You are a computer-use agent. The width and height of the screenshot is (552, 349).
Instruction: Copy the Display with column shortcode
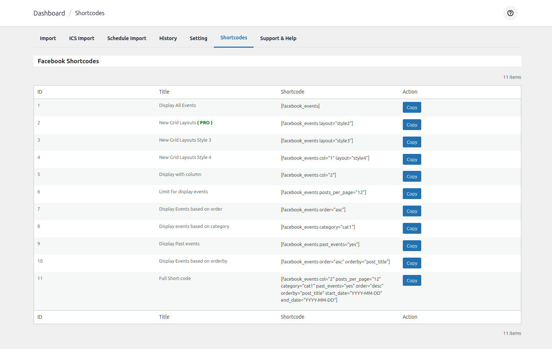tap(412, 176)
